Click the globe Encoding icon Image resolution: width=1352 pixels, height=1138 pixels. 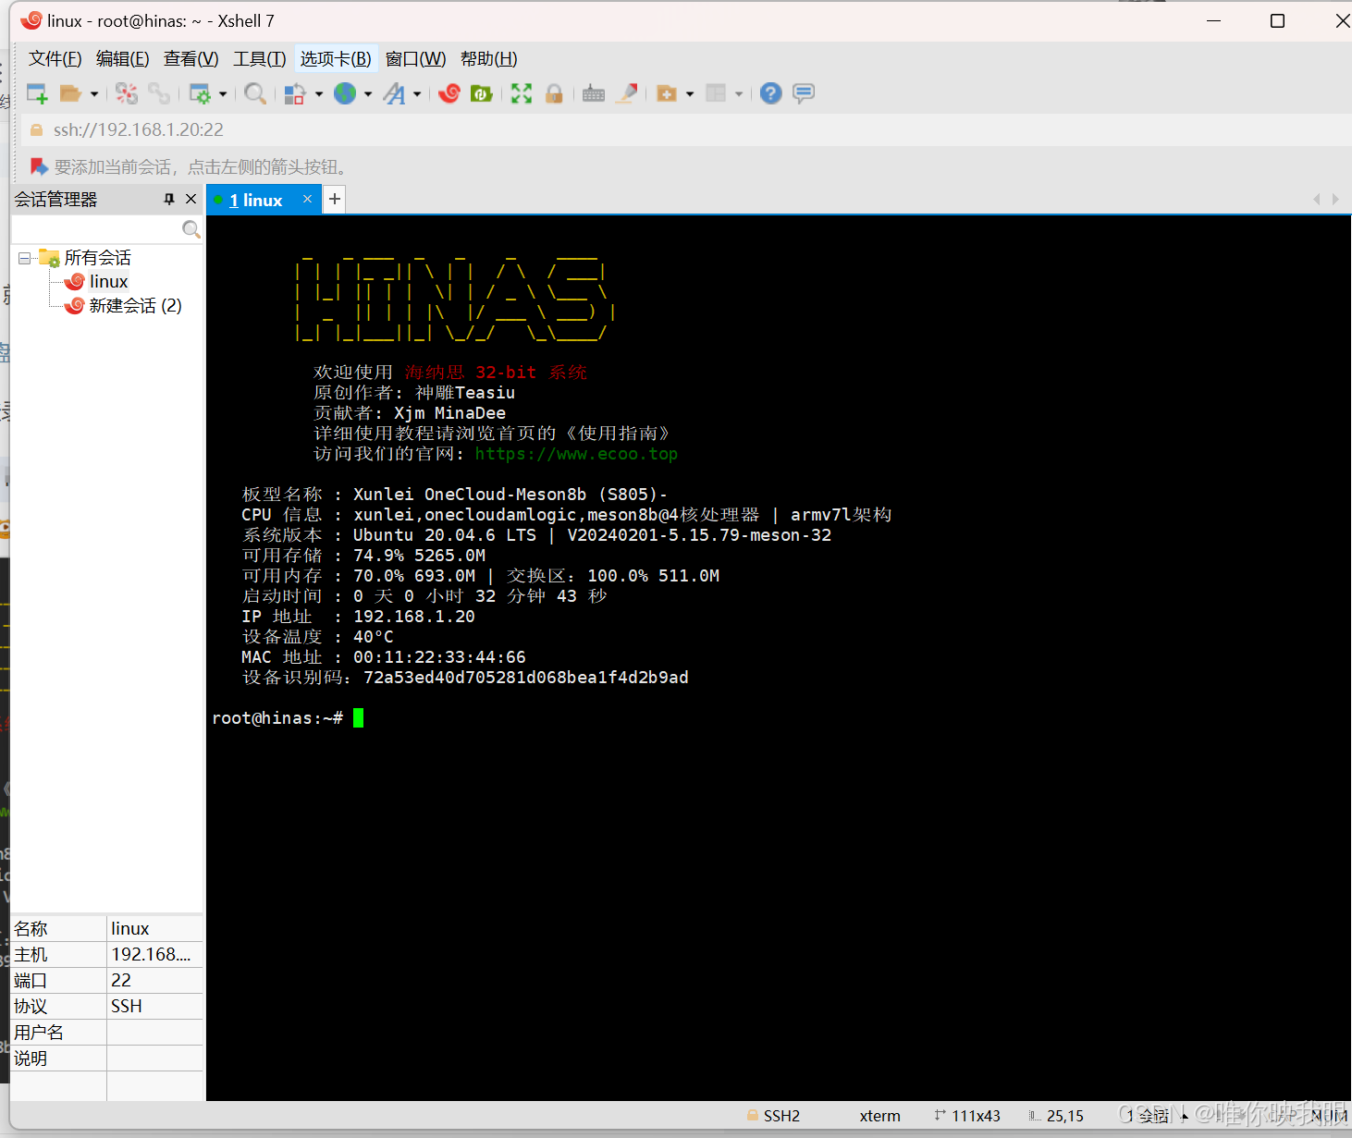coord(345,93)
